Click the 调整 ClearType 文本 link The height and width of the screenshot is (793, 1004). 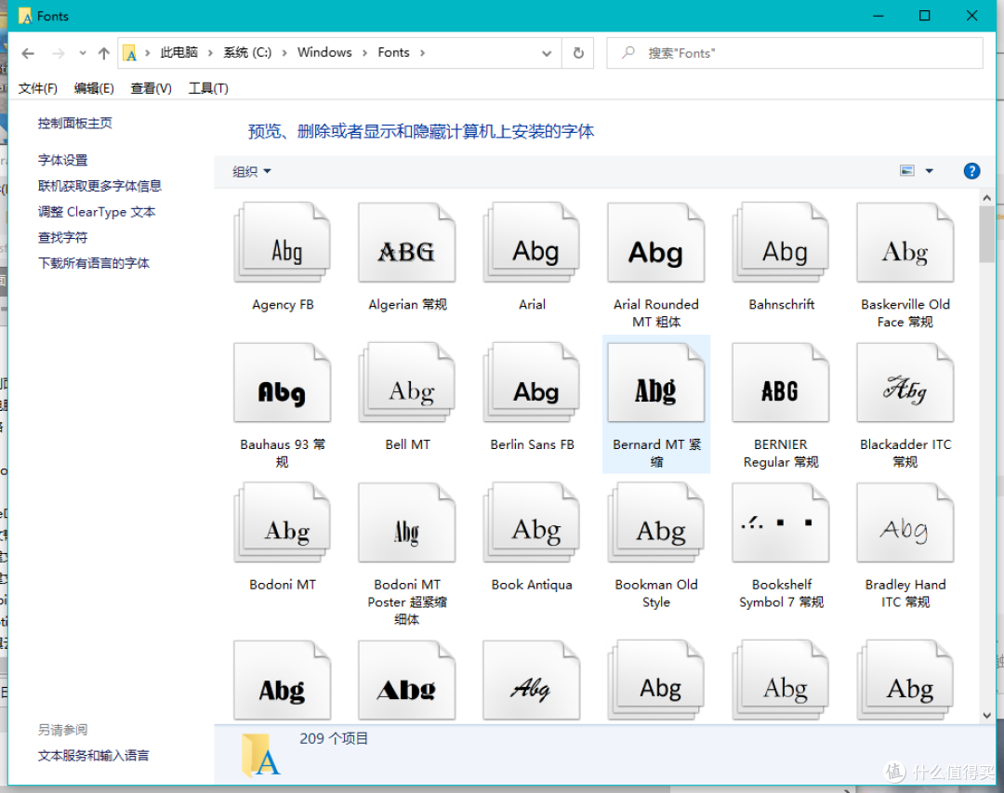pos(96,212)
